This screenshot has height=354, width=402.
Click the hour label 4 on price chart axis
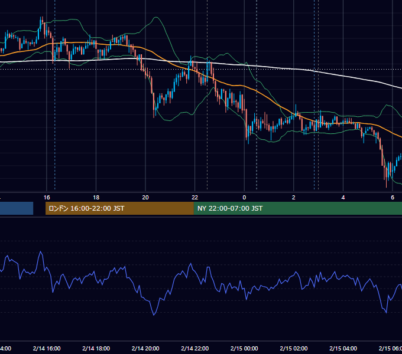pyautogui.click(x=343, y=198)
